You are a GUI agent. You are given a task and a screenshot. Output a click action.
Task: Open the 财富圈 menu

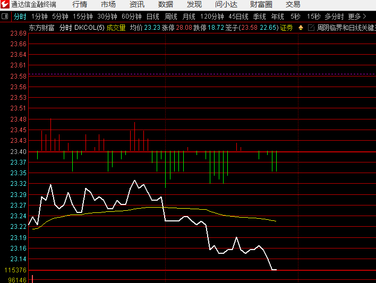click(261, 4)
